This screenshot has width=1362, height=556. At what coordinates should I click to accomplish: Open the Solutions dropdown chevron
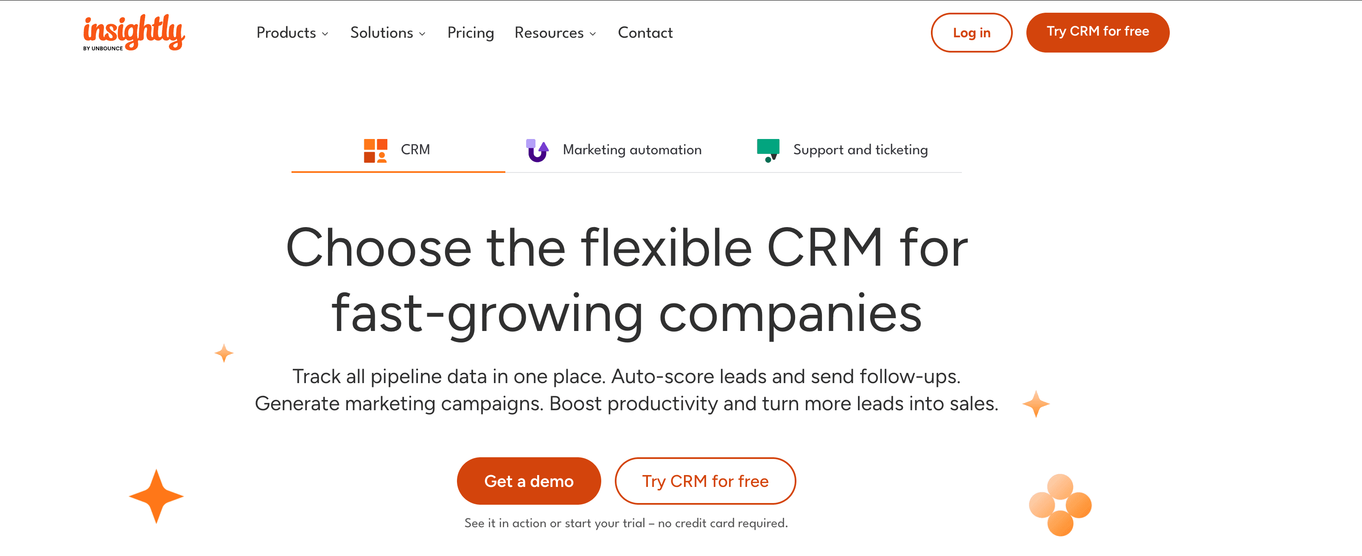point(422,34)
